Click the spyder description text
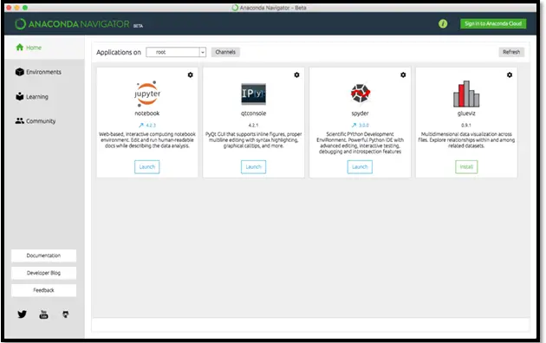Image resolution: width=546 pixels, height=343 pixels. coord(360,143)
